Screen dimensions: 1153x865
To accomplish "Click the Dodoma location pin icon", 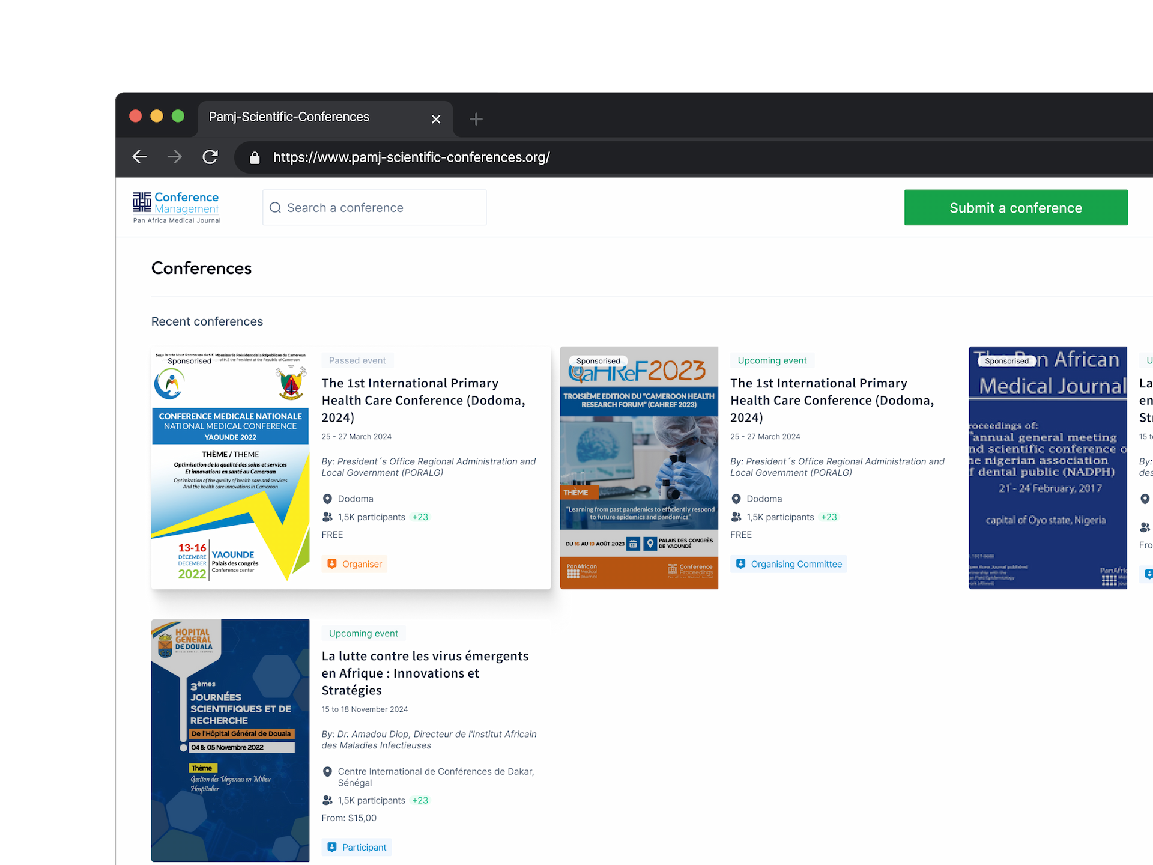I will (327, 499).
